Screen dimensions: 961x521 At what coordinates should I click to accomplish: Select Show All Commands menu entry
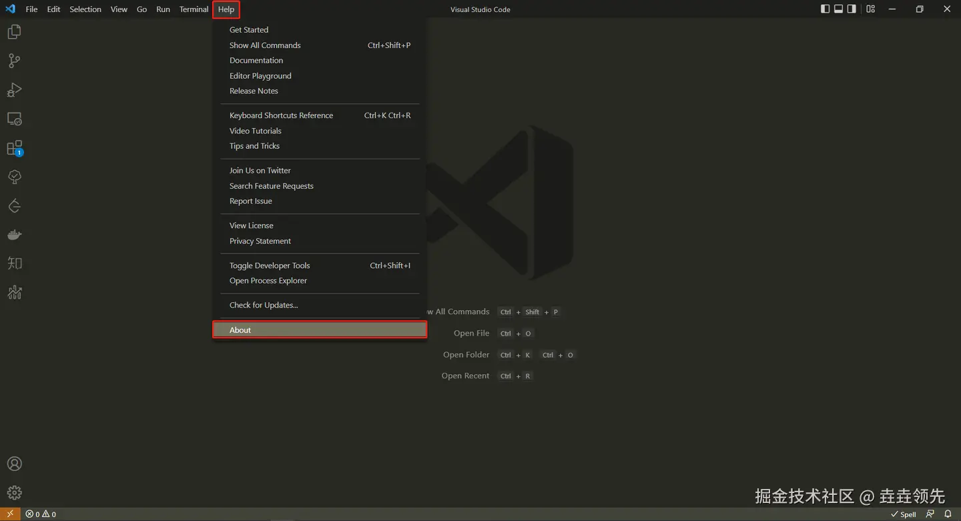(x=320, y=45)
